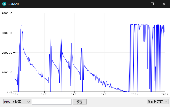Open the 9600 波特率 baud rate dropdown

coord(17,102)
